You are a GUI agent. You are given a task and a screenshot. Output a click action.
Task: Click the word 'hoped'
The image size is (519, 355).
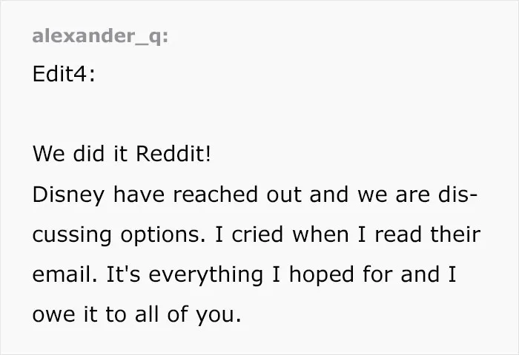click(321, 276)
